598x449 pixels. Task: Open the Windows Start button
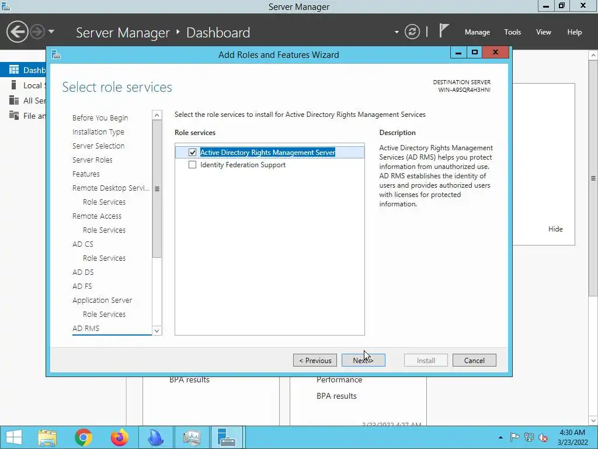(x=14, y=437)
